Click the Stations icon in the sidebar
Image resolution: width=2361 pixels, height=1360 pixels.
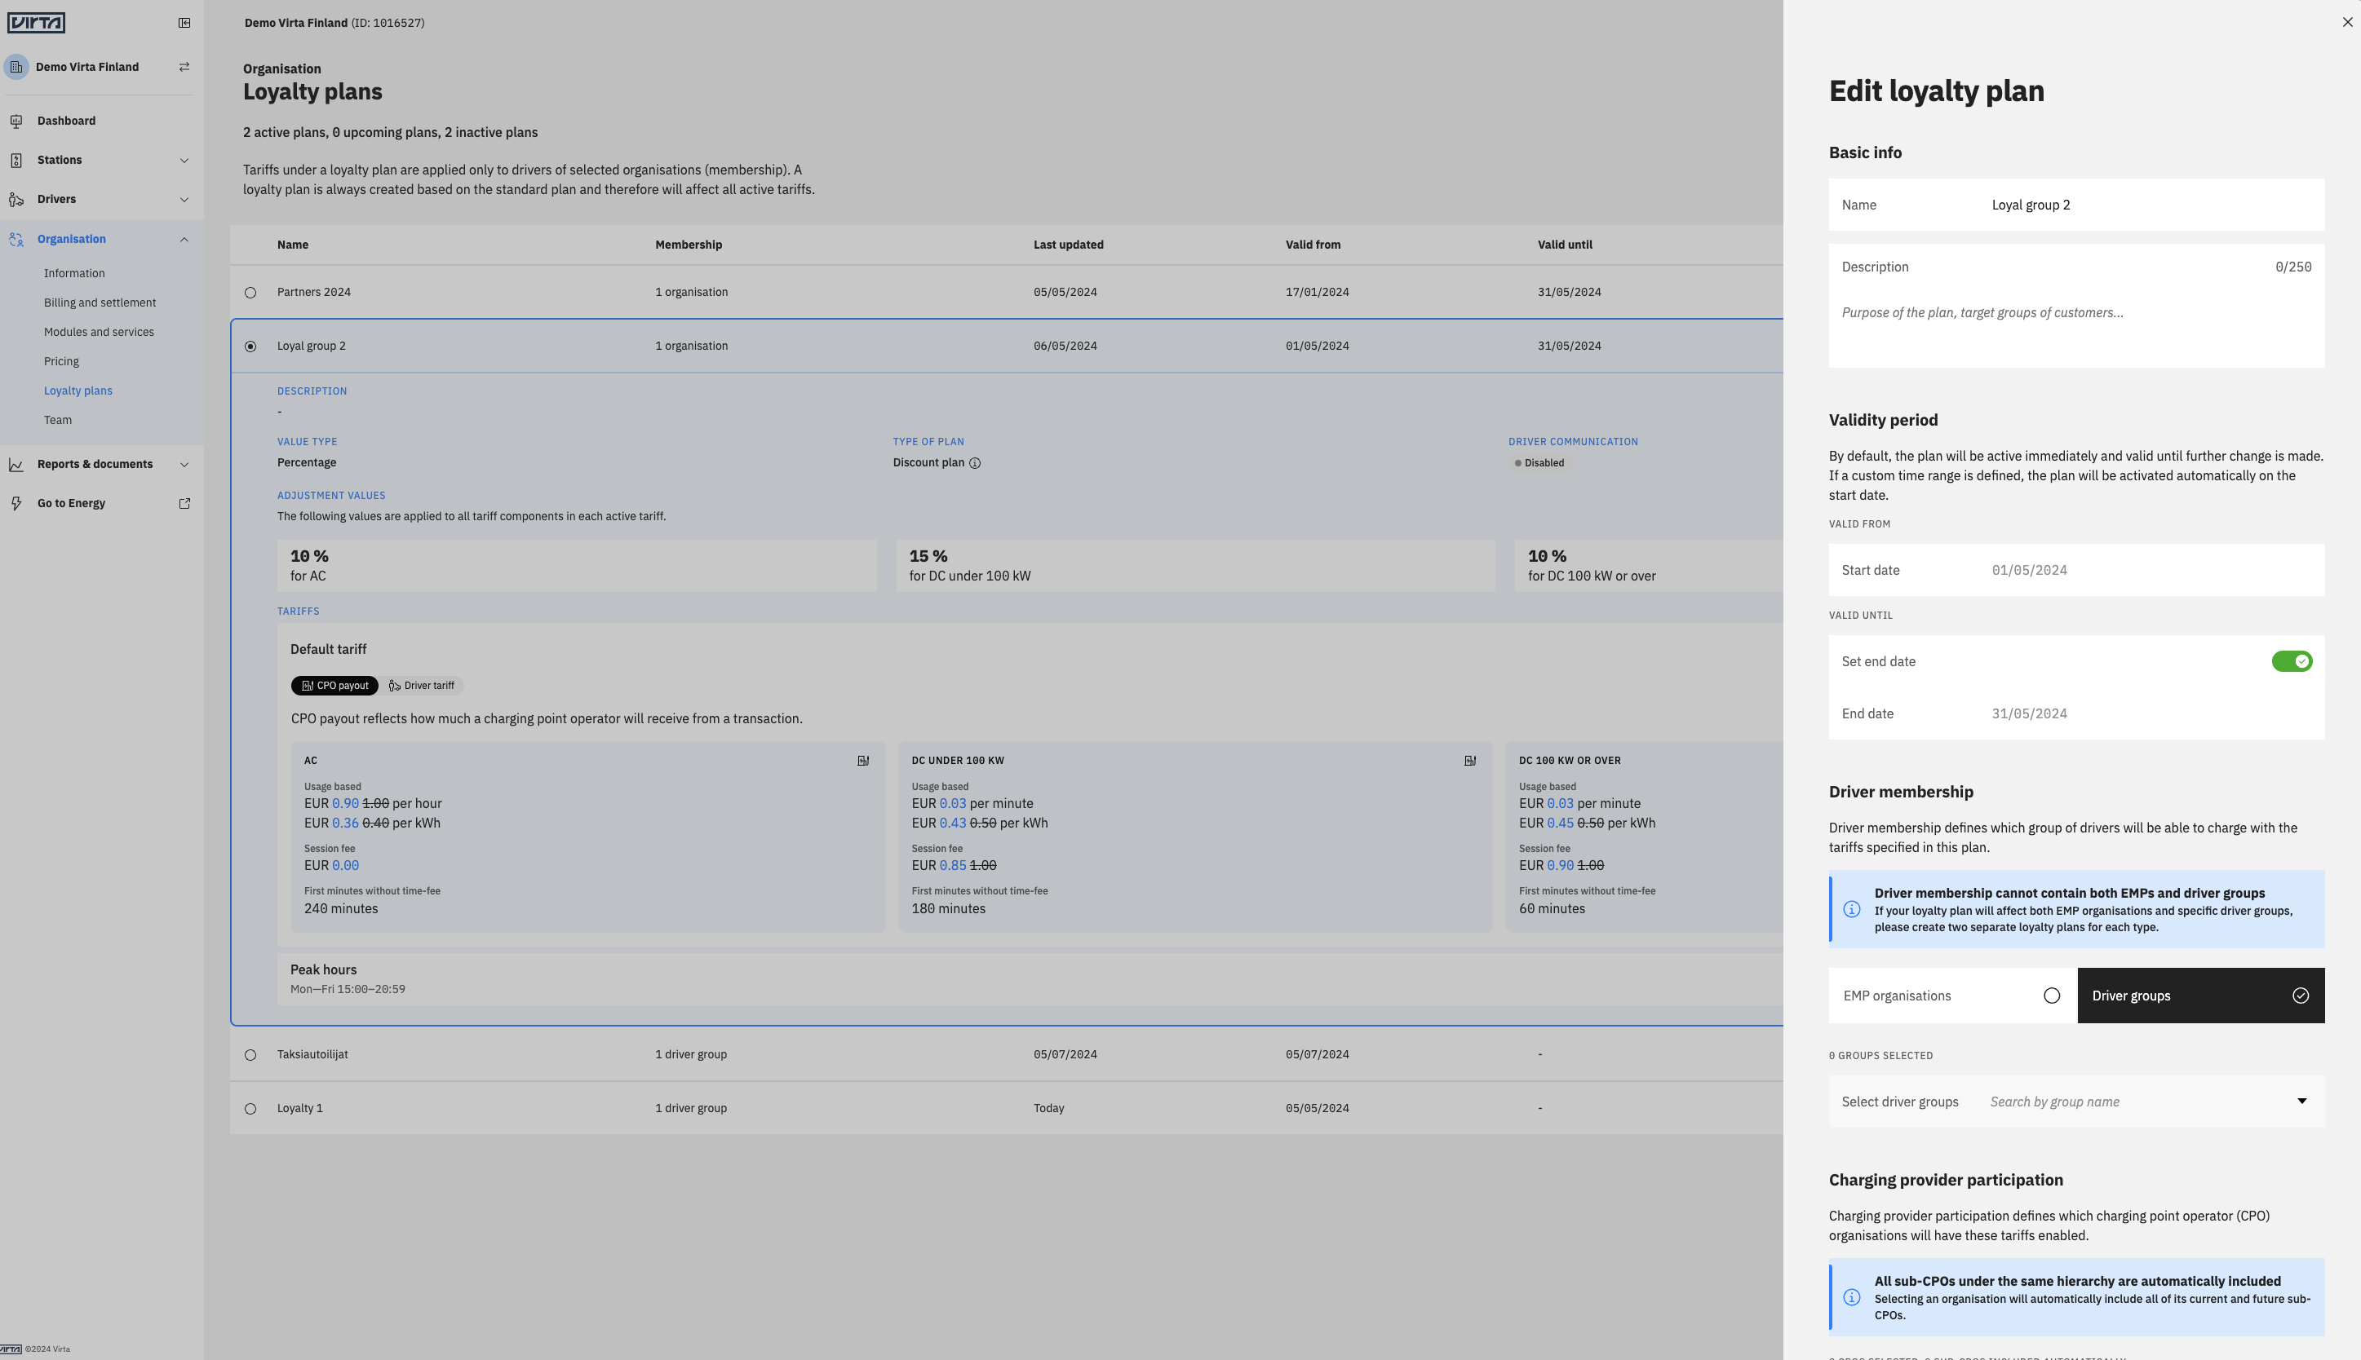pos(16,160)
